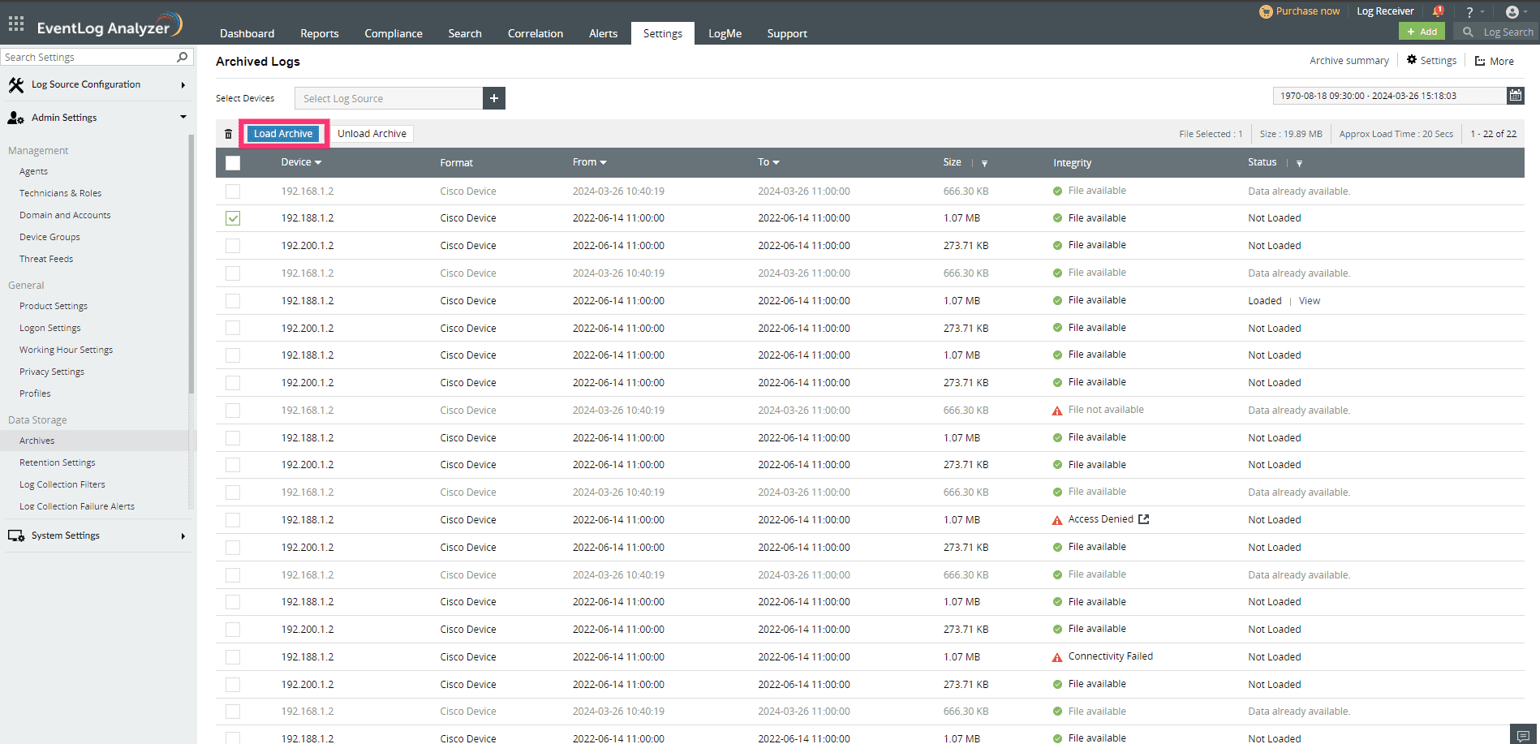Click the Load Archive button
This screenshot has width=1540, height=744.
(283, 134)
